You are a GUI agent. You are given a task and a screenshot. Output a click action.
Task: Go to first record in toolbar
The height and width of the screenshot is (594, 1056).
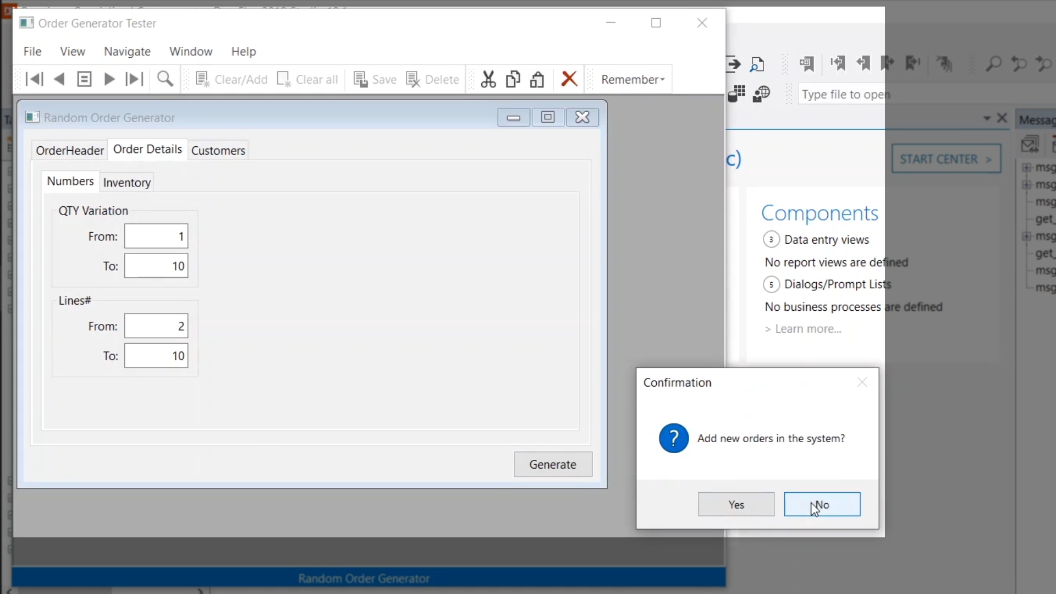(x=34, y=79)
